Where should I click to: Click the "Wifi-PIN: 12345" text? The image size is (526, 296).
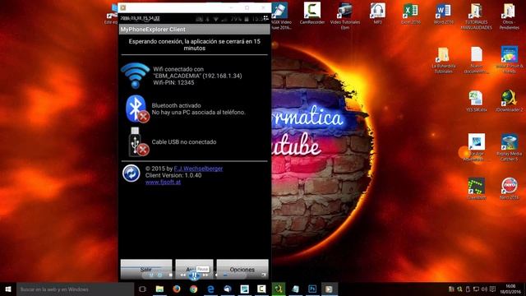click(x=173, y=82)
